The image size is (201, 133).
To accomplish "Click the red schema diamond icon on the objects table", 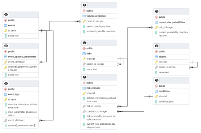I will (156, 52).
